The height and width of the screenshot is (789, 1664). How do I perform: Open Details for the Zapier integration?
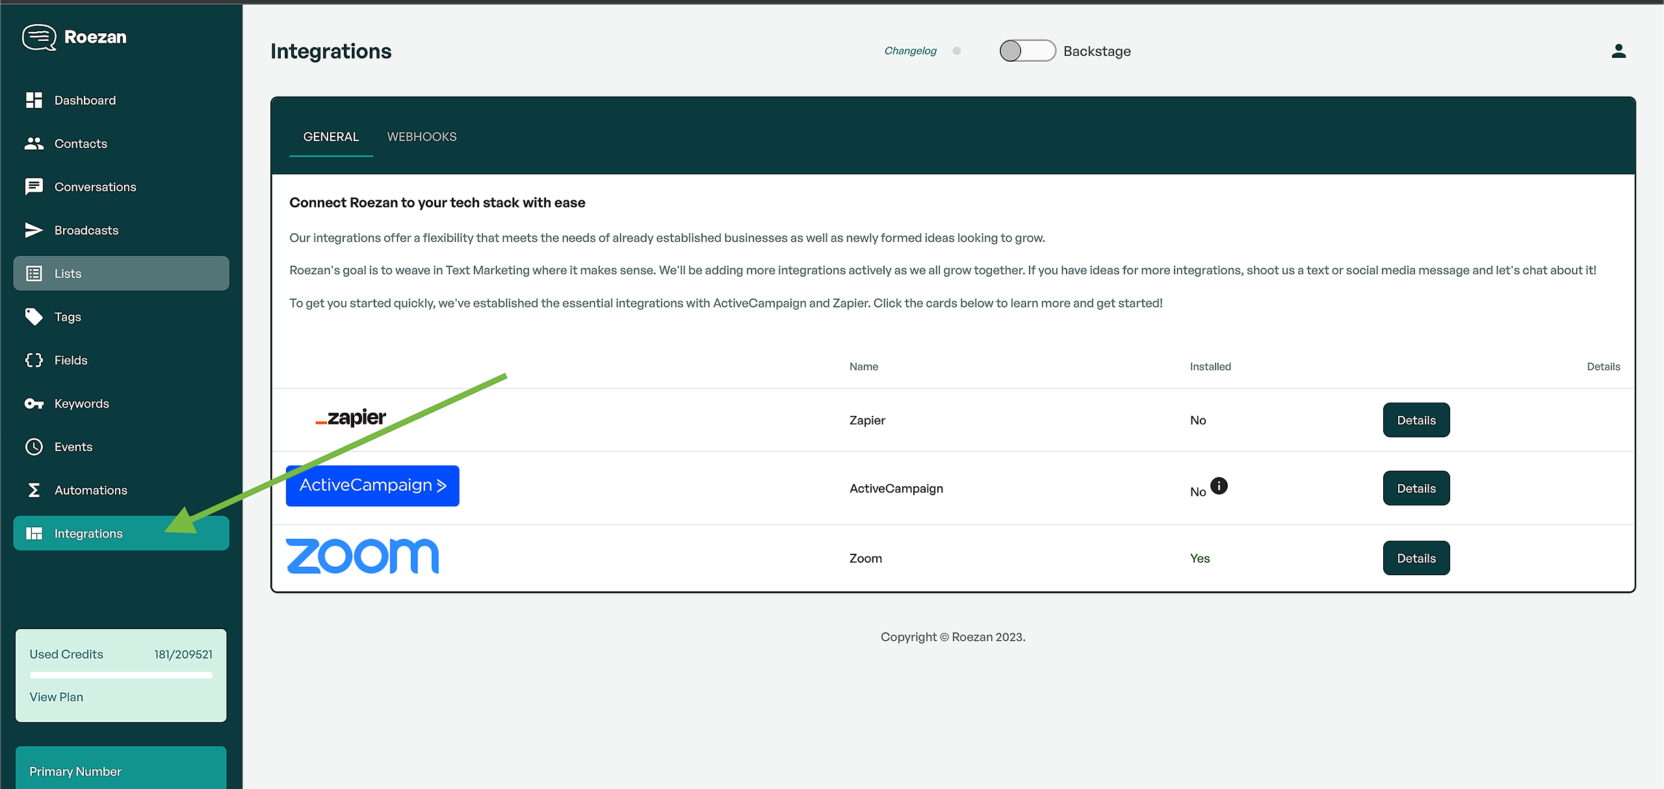tap(1416, 420)
